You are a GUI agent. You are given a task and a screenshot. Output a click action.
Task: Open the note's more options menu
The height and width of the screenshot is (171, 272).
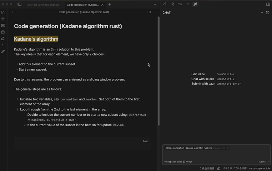click(155, 12)
